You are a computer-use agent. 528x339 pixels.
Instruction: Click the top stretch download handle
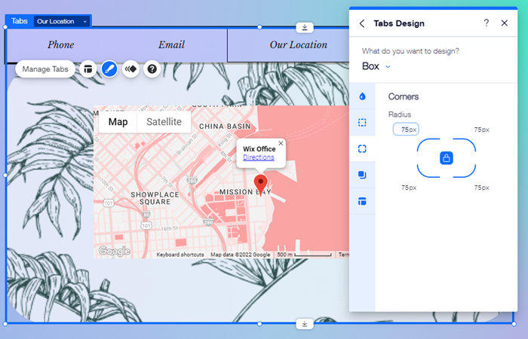305,27
